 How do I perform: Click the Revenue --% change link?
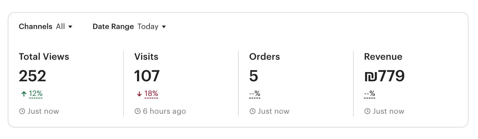coord(370,94)
